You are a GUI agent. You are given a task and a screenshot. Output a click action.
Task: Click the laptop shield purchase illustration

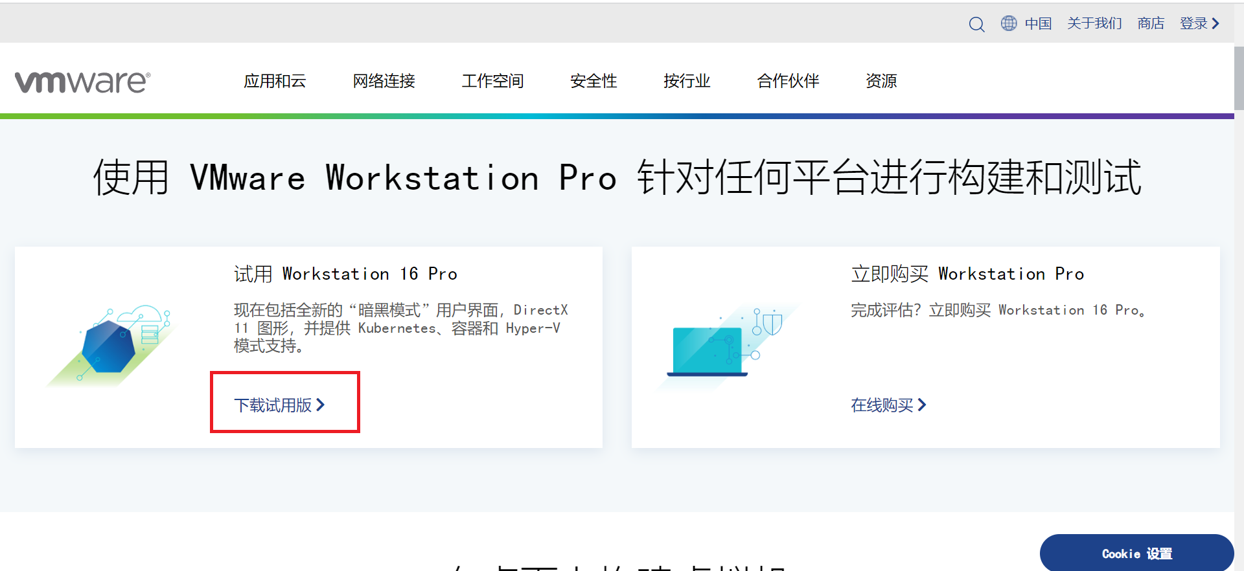[727, 346]
